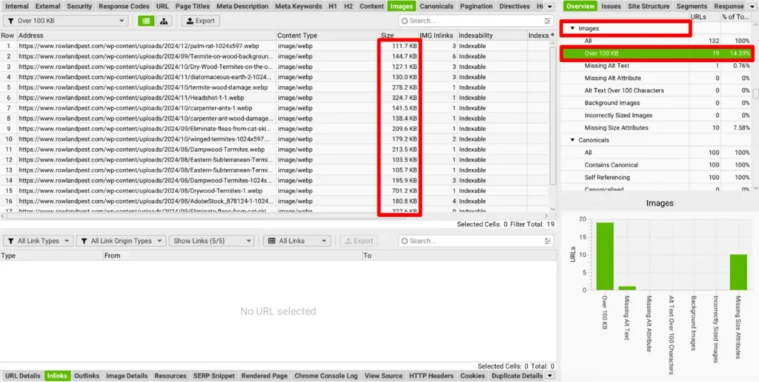Click the Export button above the table
The width and height of the screenshot is (759, 382).
[200, 21]
